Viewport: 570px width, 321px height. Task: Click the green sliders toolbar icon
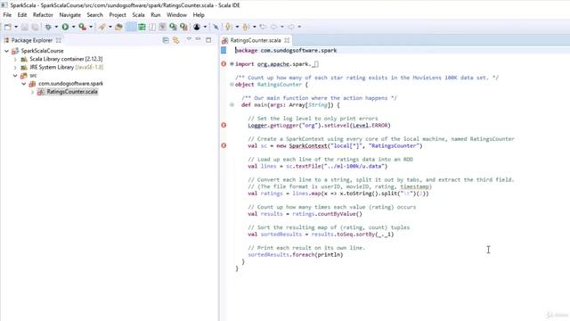142,27
